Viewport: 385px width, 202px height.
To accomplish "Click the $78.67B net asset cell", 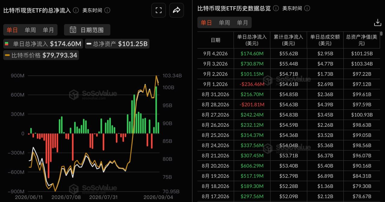I will [x=362, y=197].
